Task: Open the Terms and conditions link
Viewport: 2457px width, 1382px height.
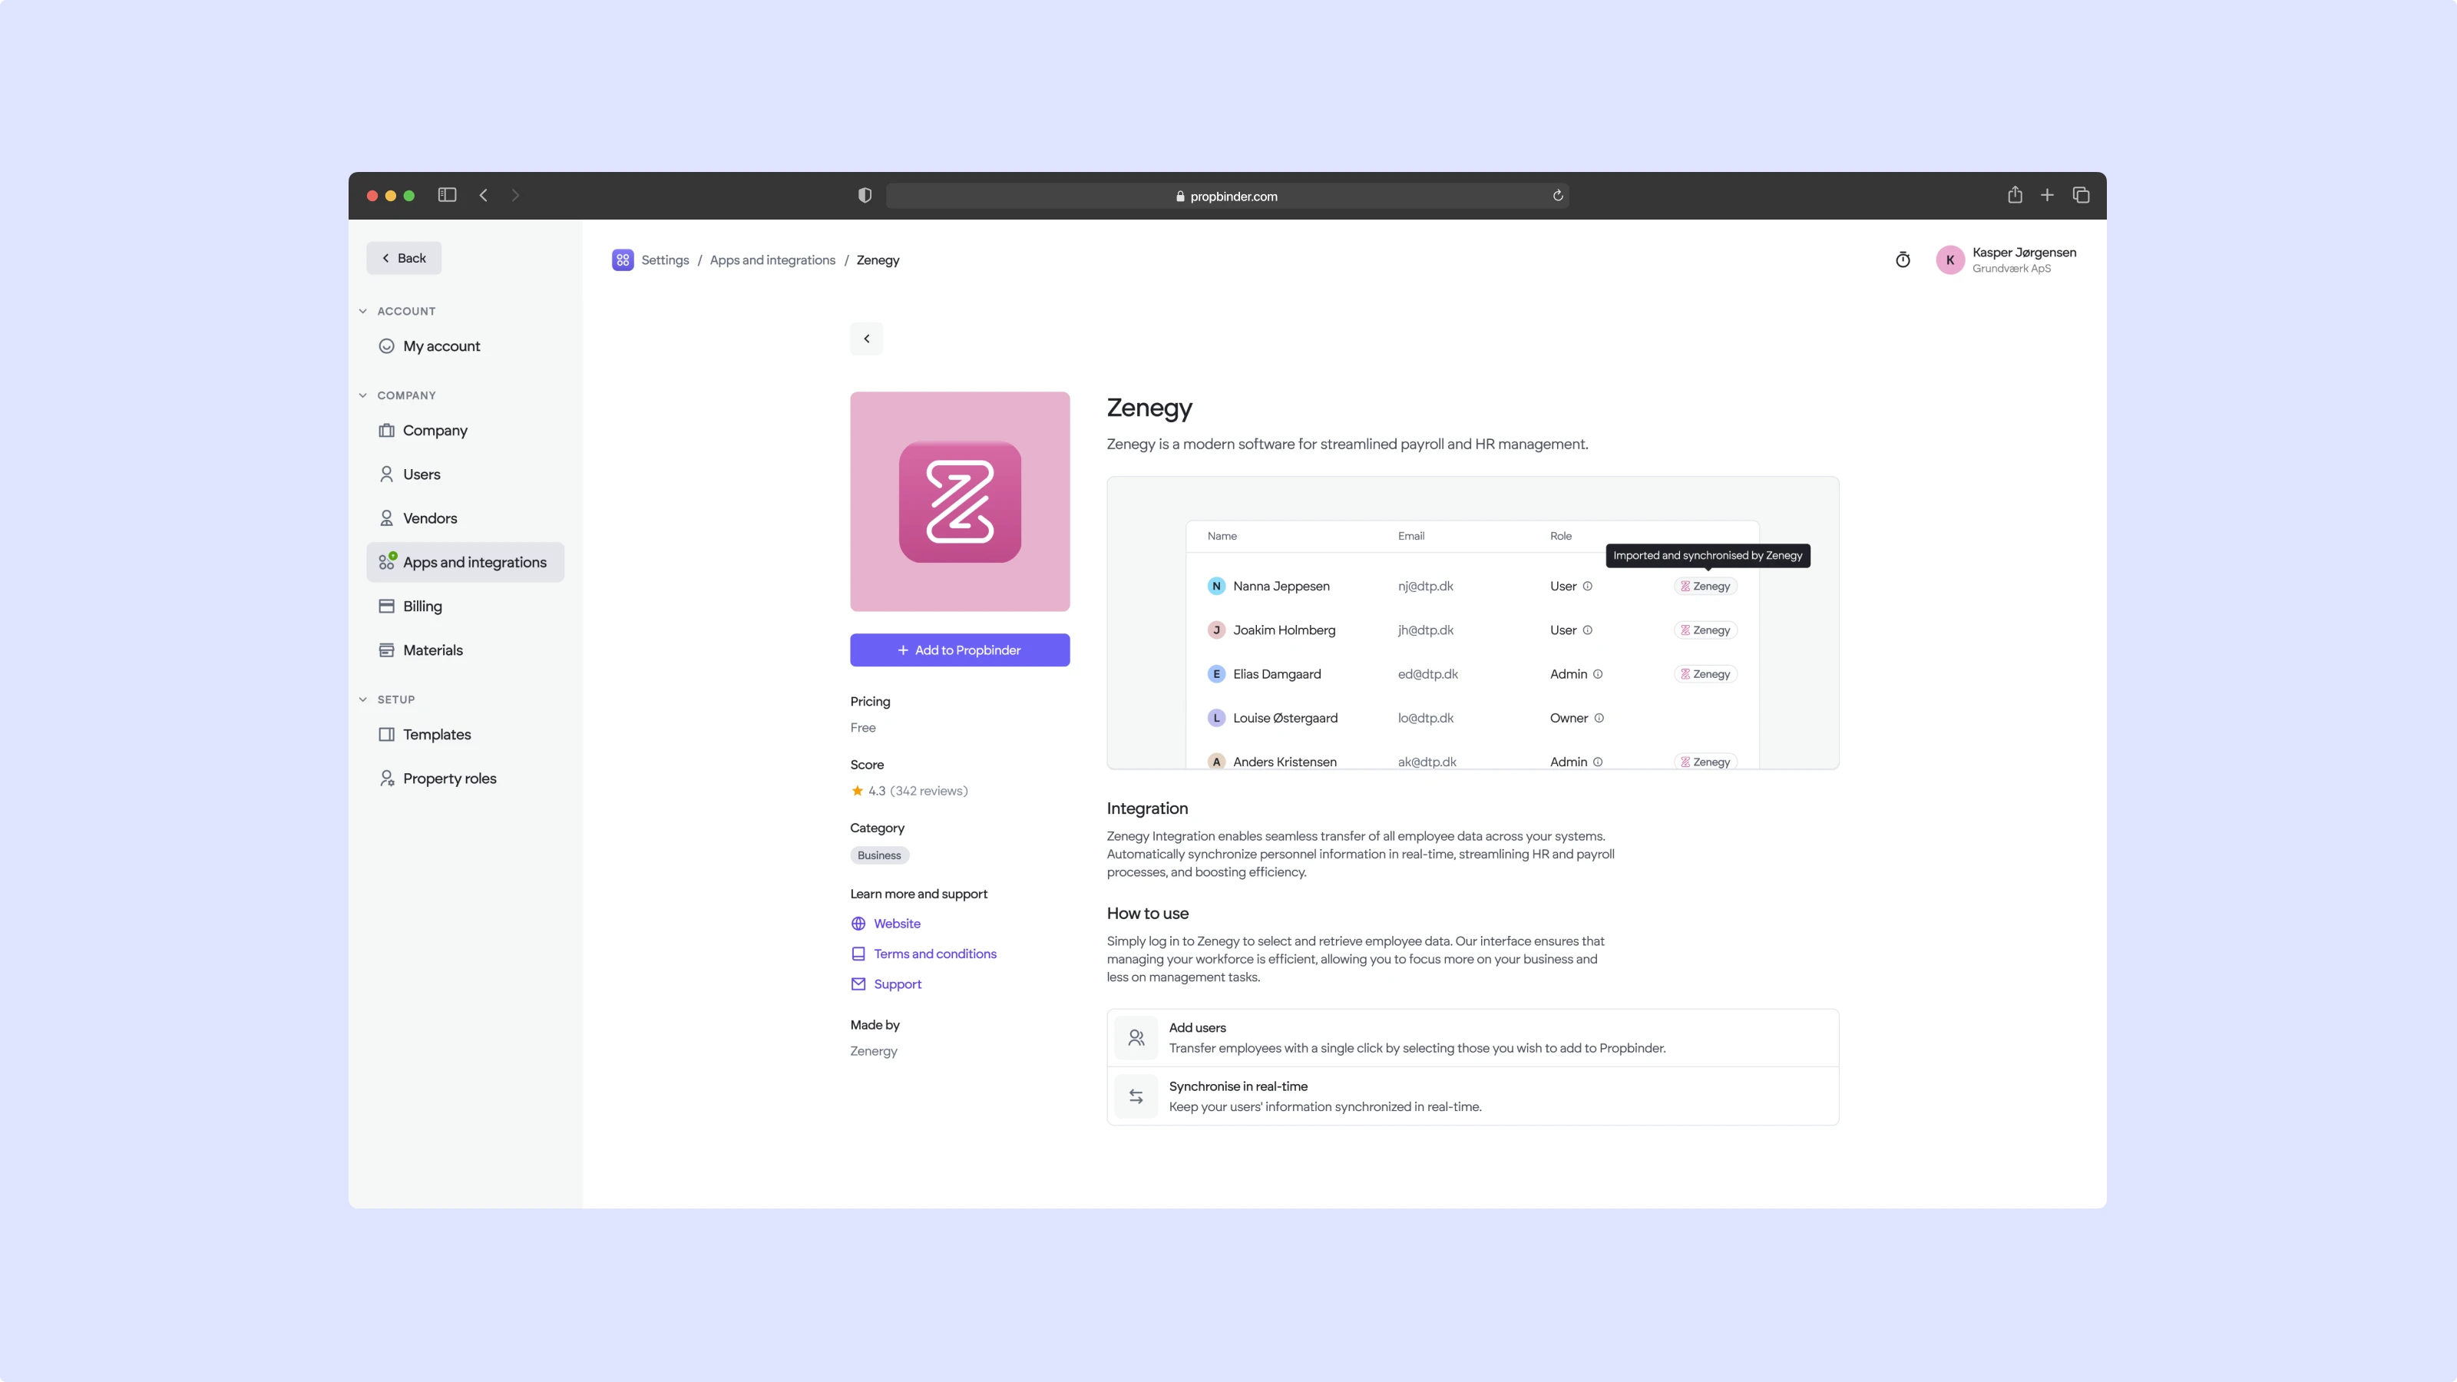Action: [x=934, y=954]
